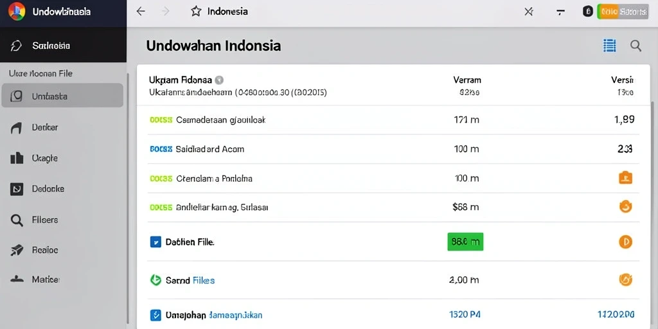658x329 pixels.
Task: Toggle the Dadtien Fille checkbox
Action: coord(156,242)
